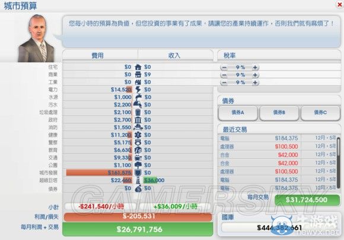Click the government building icon (政府)

[x=138, y=120]
